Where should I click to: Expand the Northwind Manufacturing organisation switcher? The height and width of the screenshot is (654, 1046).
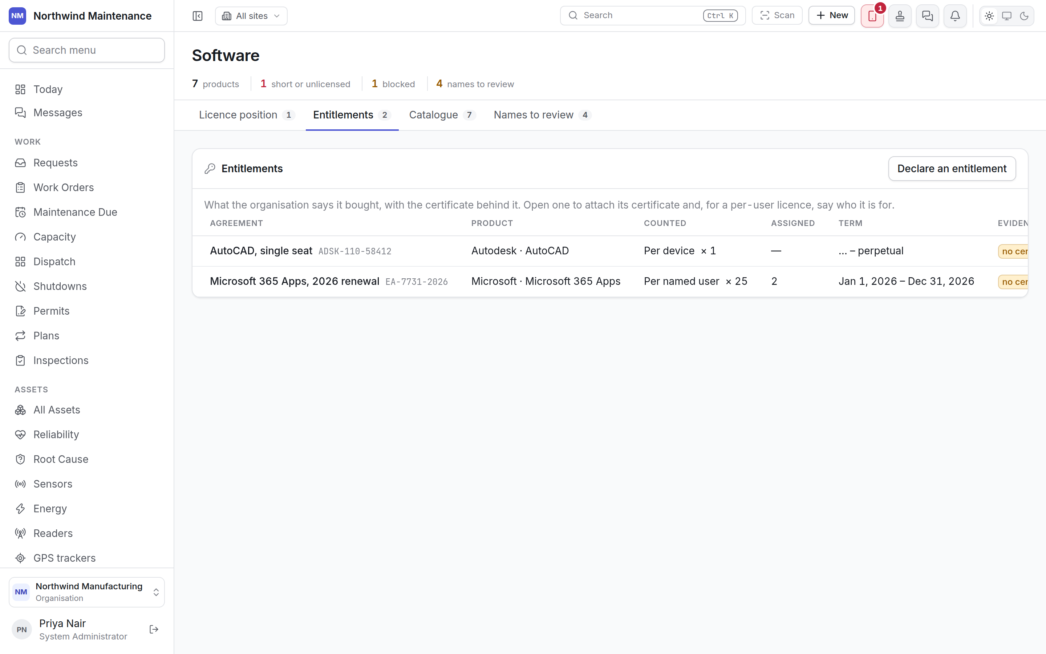87,592
